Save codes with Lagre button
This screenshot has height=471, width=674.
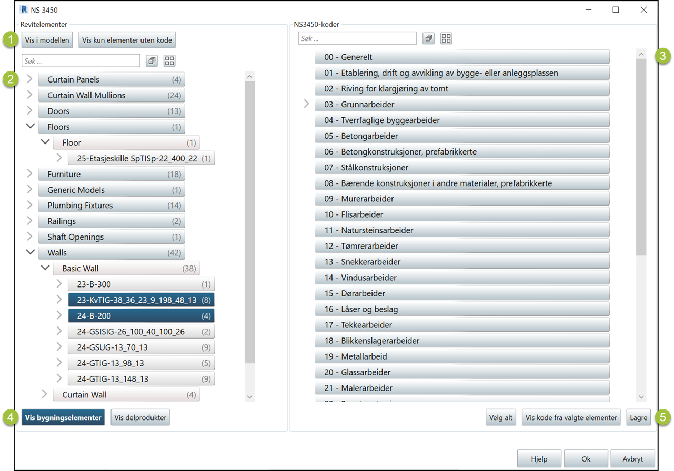coord(639,417)
